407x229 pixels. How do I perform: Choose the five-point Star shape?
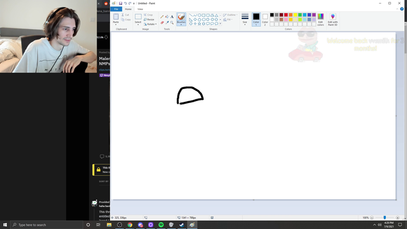point(199,24)
